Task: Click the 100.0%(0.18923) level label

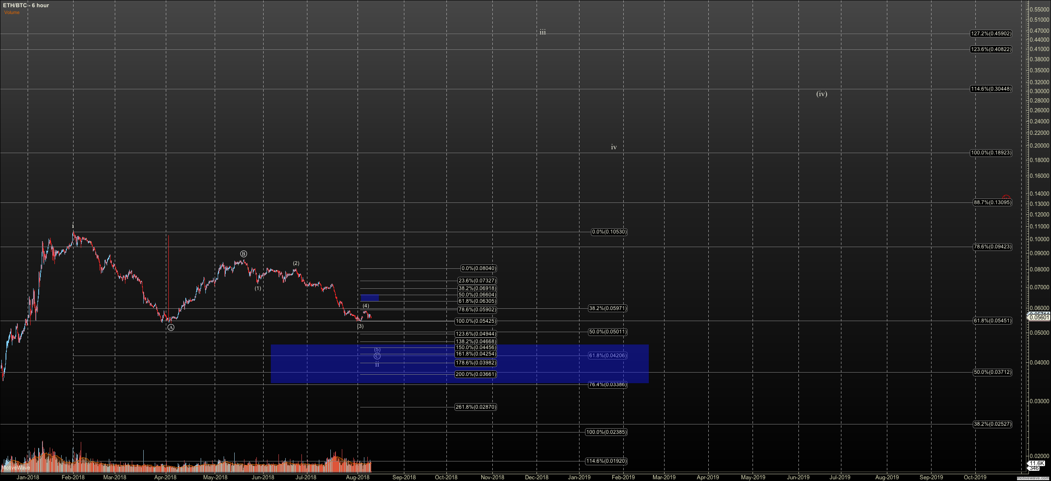Action: (991, 153)
